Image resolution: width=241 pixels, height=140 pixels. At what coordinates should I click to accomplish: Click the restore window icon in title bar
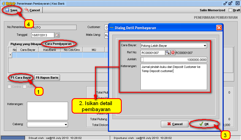coord(226,3)
